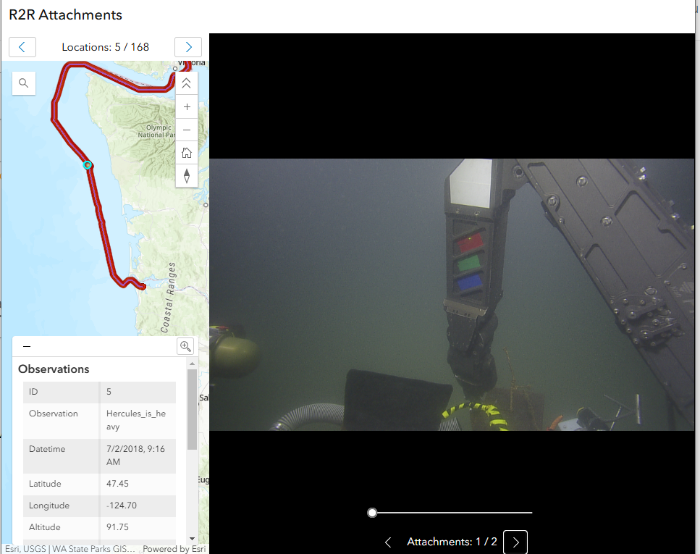Screen dimensions: 700x554
Task: Show the previous attachment
Action: tap(389, 542)
